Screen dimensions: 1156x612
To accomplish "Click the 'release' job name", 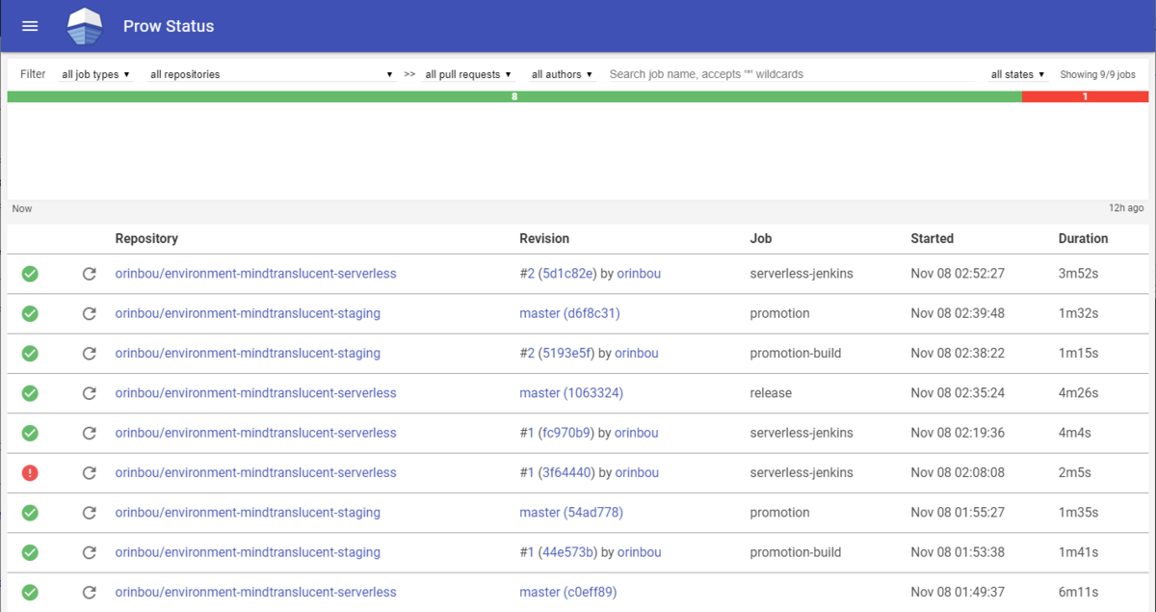I will coord(771,393).
